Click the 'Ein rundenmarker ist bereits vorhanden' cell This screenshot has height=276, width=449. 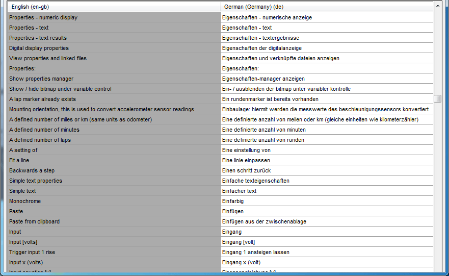click(x=327, y=99)
